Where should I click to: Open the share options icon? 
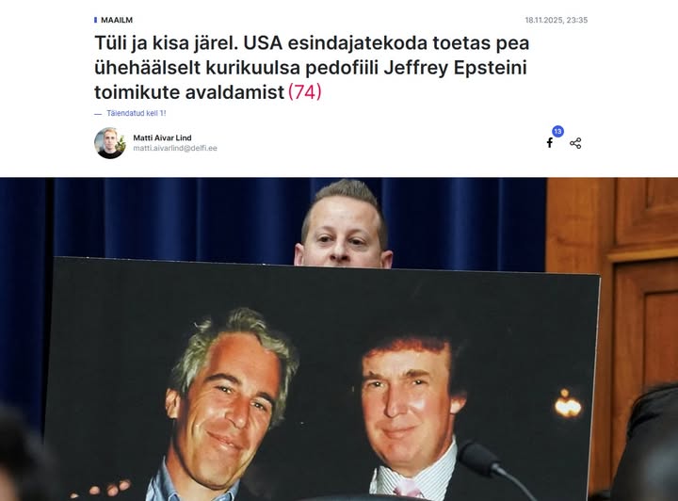(x=575, y=143)
